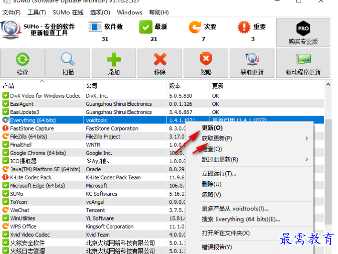Choose 立即运行(T)... in the context menu
This screenshot has width=338, height=254.
coord(249,174)
